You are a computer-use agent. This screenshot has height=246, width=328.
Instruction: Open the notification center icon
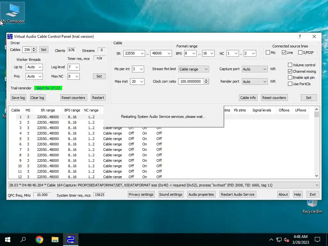317,240
